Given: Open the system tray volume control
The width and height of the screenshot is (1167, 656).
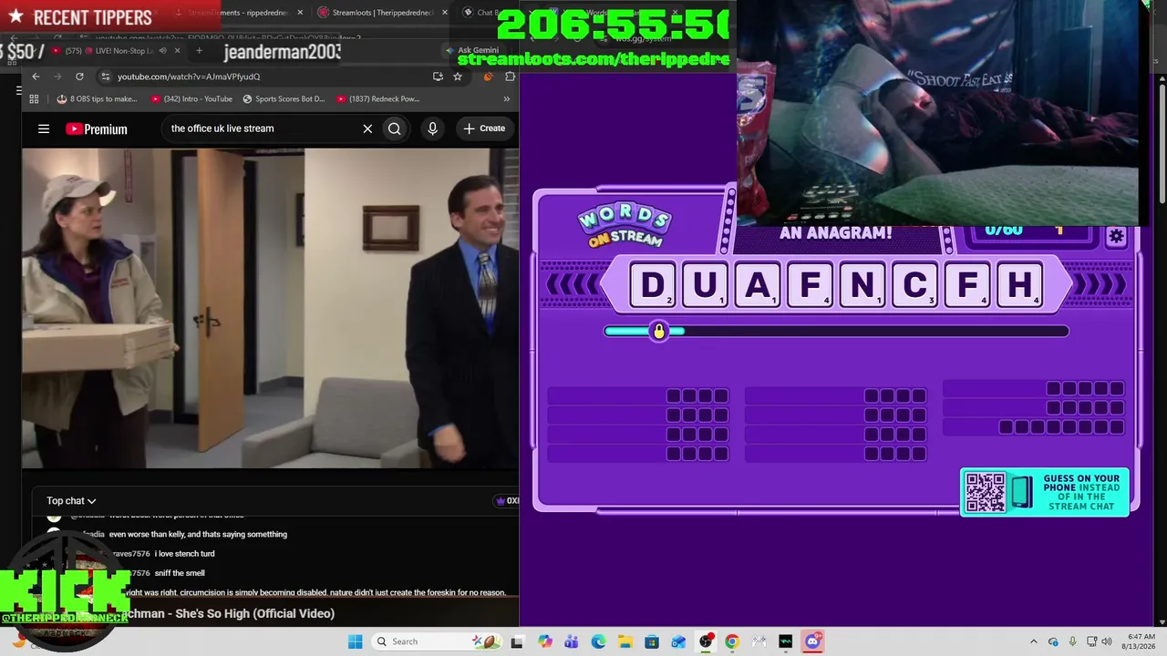Looking at the screenshot, I should pyautogui.click(x=1107, y=641).
